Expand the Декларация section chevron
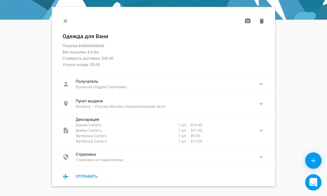Image resolution: width=327 pixels, height=196 pixels. (x=261, y=130)
